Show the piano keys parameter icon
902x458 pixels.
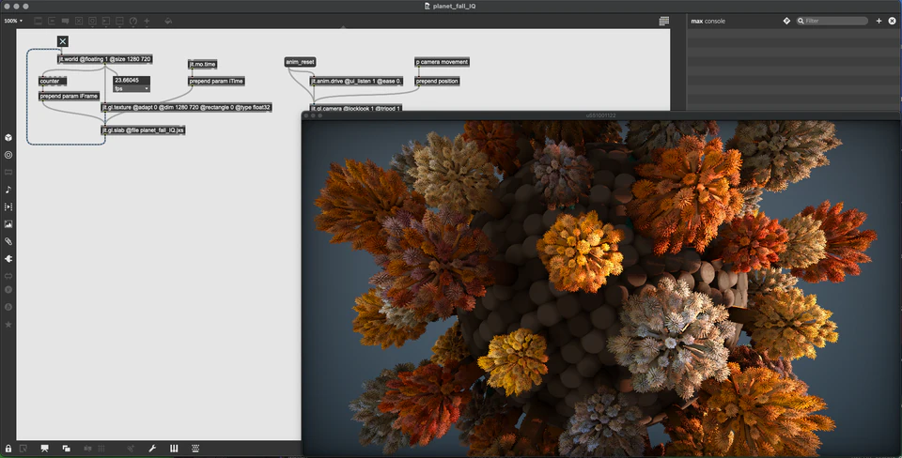click(174, 449)
